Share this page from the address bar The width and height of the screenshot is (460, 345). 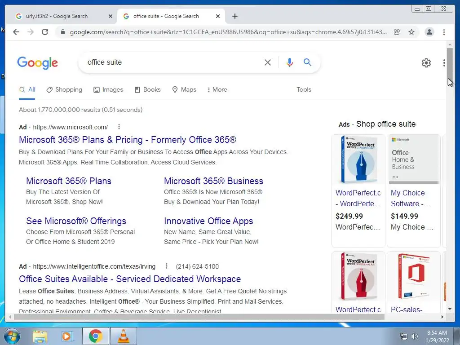397,32
